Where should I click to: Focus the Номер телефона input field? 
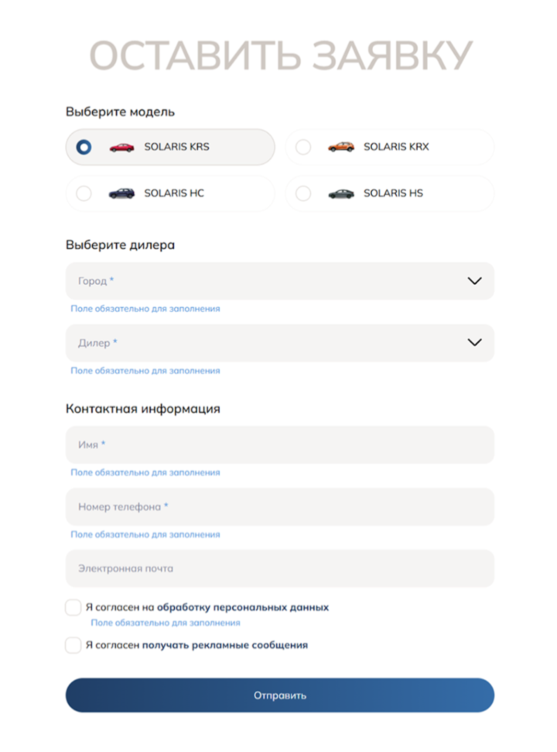click(x=280, y=507)
